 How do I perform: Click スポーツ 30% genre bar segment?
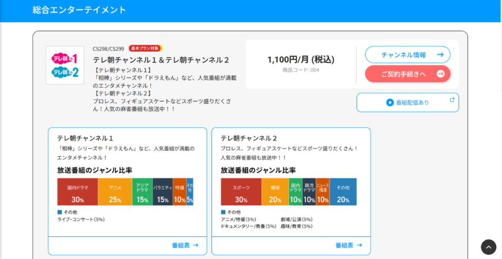241,192
